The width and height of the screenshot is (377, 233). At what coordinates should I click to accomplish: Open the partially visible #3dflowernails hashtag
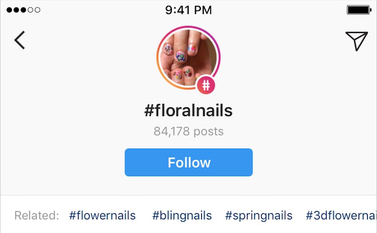[341, 215]
